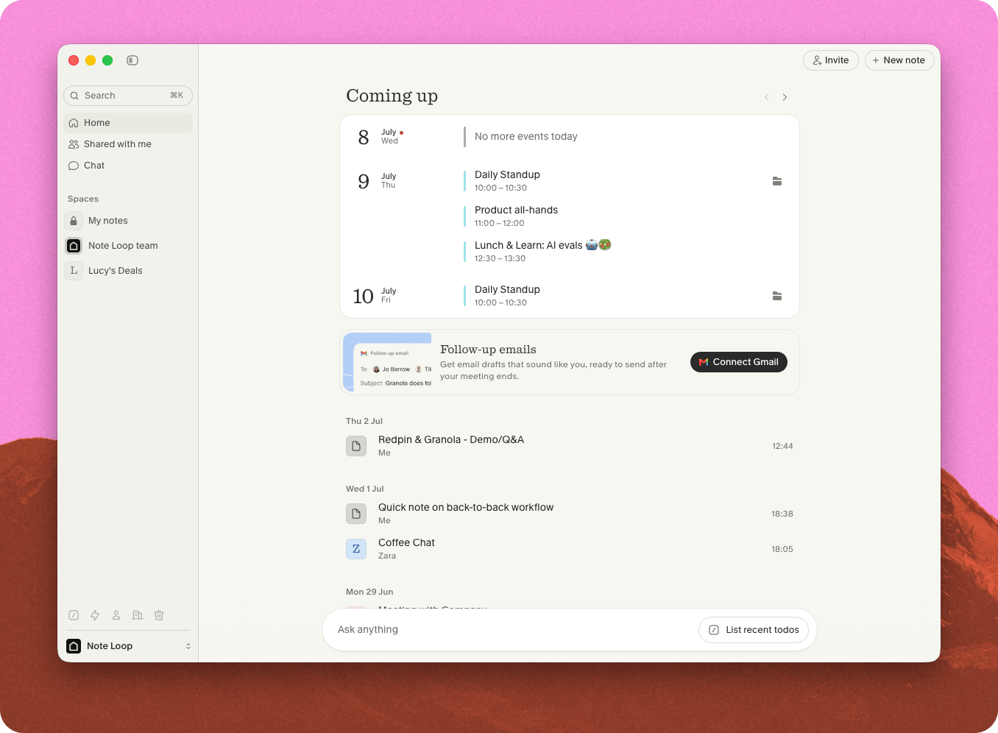Click the My notes lock icon
The image size is (998, 733).
[x=74, y=221]
